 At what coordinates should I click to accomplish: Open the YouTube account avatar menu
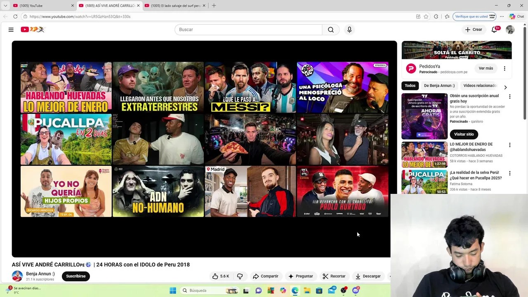(510, 30)
